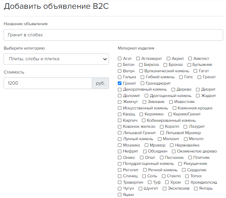Screen dimensions: 226x198
Task: Focus the Название объявления text field
Action: 113,35
